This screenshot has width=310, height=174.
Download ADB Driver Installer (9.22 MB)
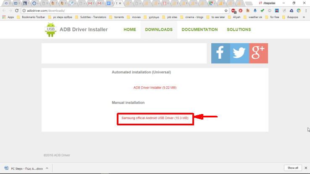tap(155, 88)
